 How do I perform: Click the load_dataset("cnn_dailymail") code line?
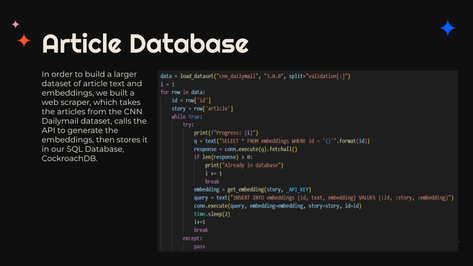click(255, 76)
